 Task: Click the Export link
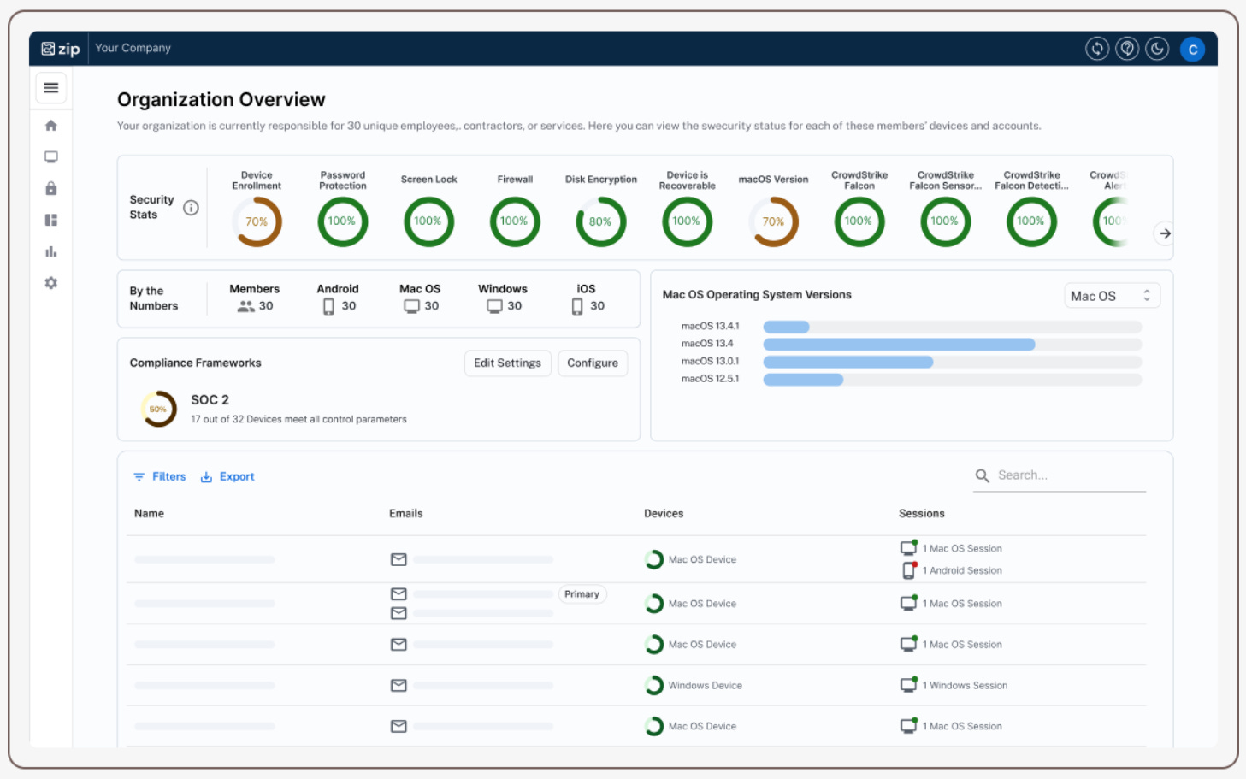tap(227, 476)
